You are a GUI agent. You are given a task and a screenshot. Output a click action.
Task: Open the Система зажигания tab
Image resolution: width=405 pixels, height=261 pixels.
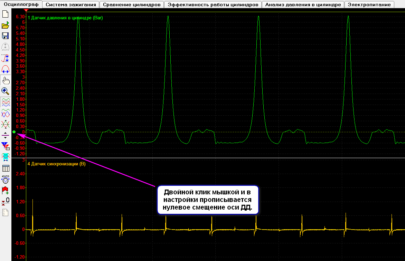click(x=71, y=4)
